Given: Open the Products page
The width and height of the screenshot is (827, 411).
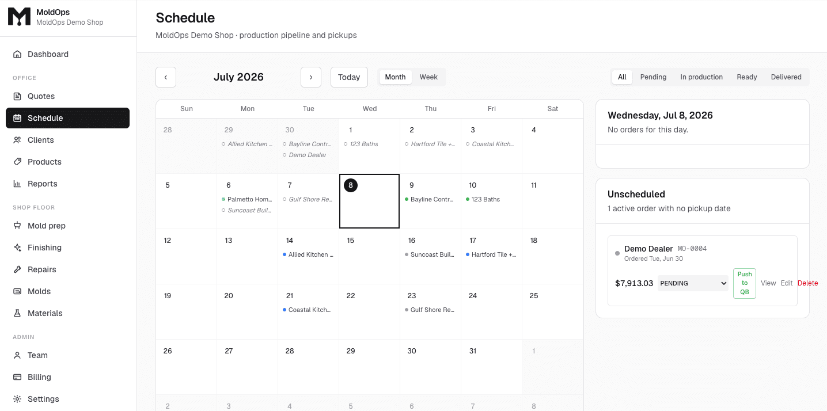Looking at the screenshot, I should click(67, 162).
